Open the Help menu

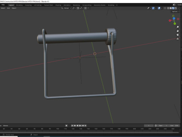pos(3,5)
